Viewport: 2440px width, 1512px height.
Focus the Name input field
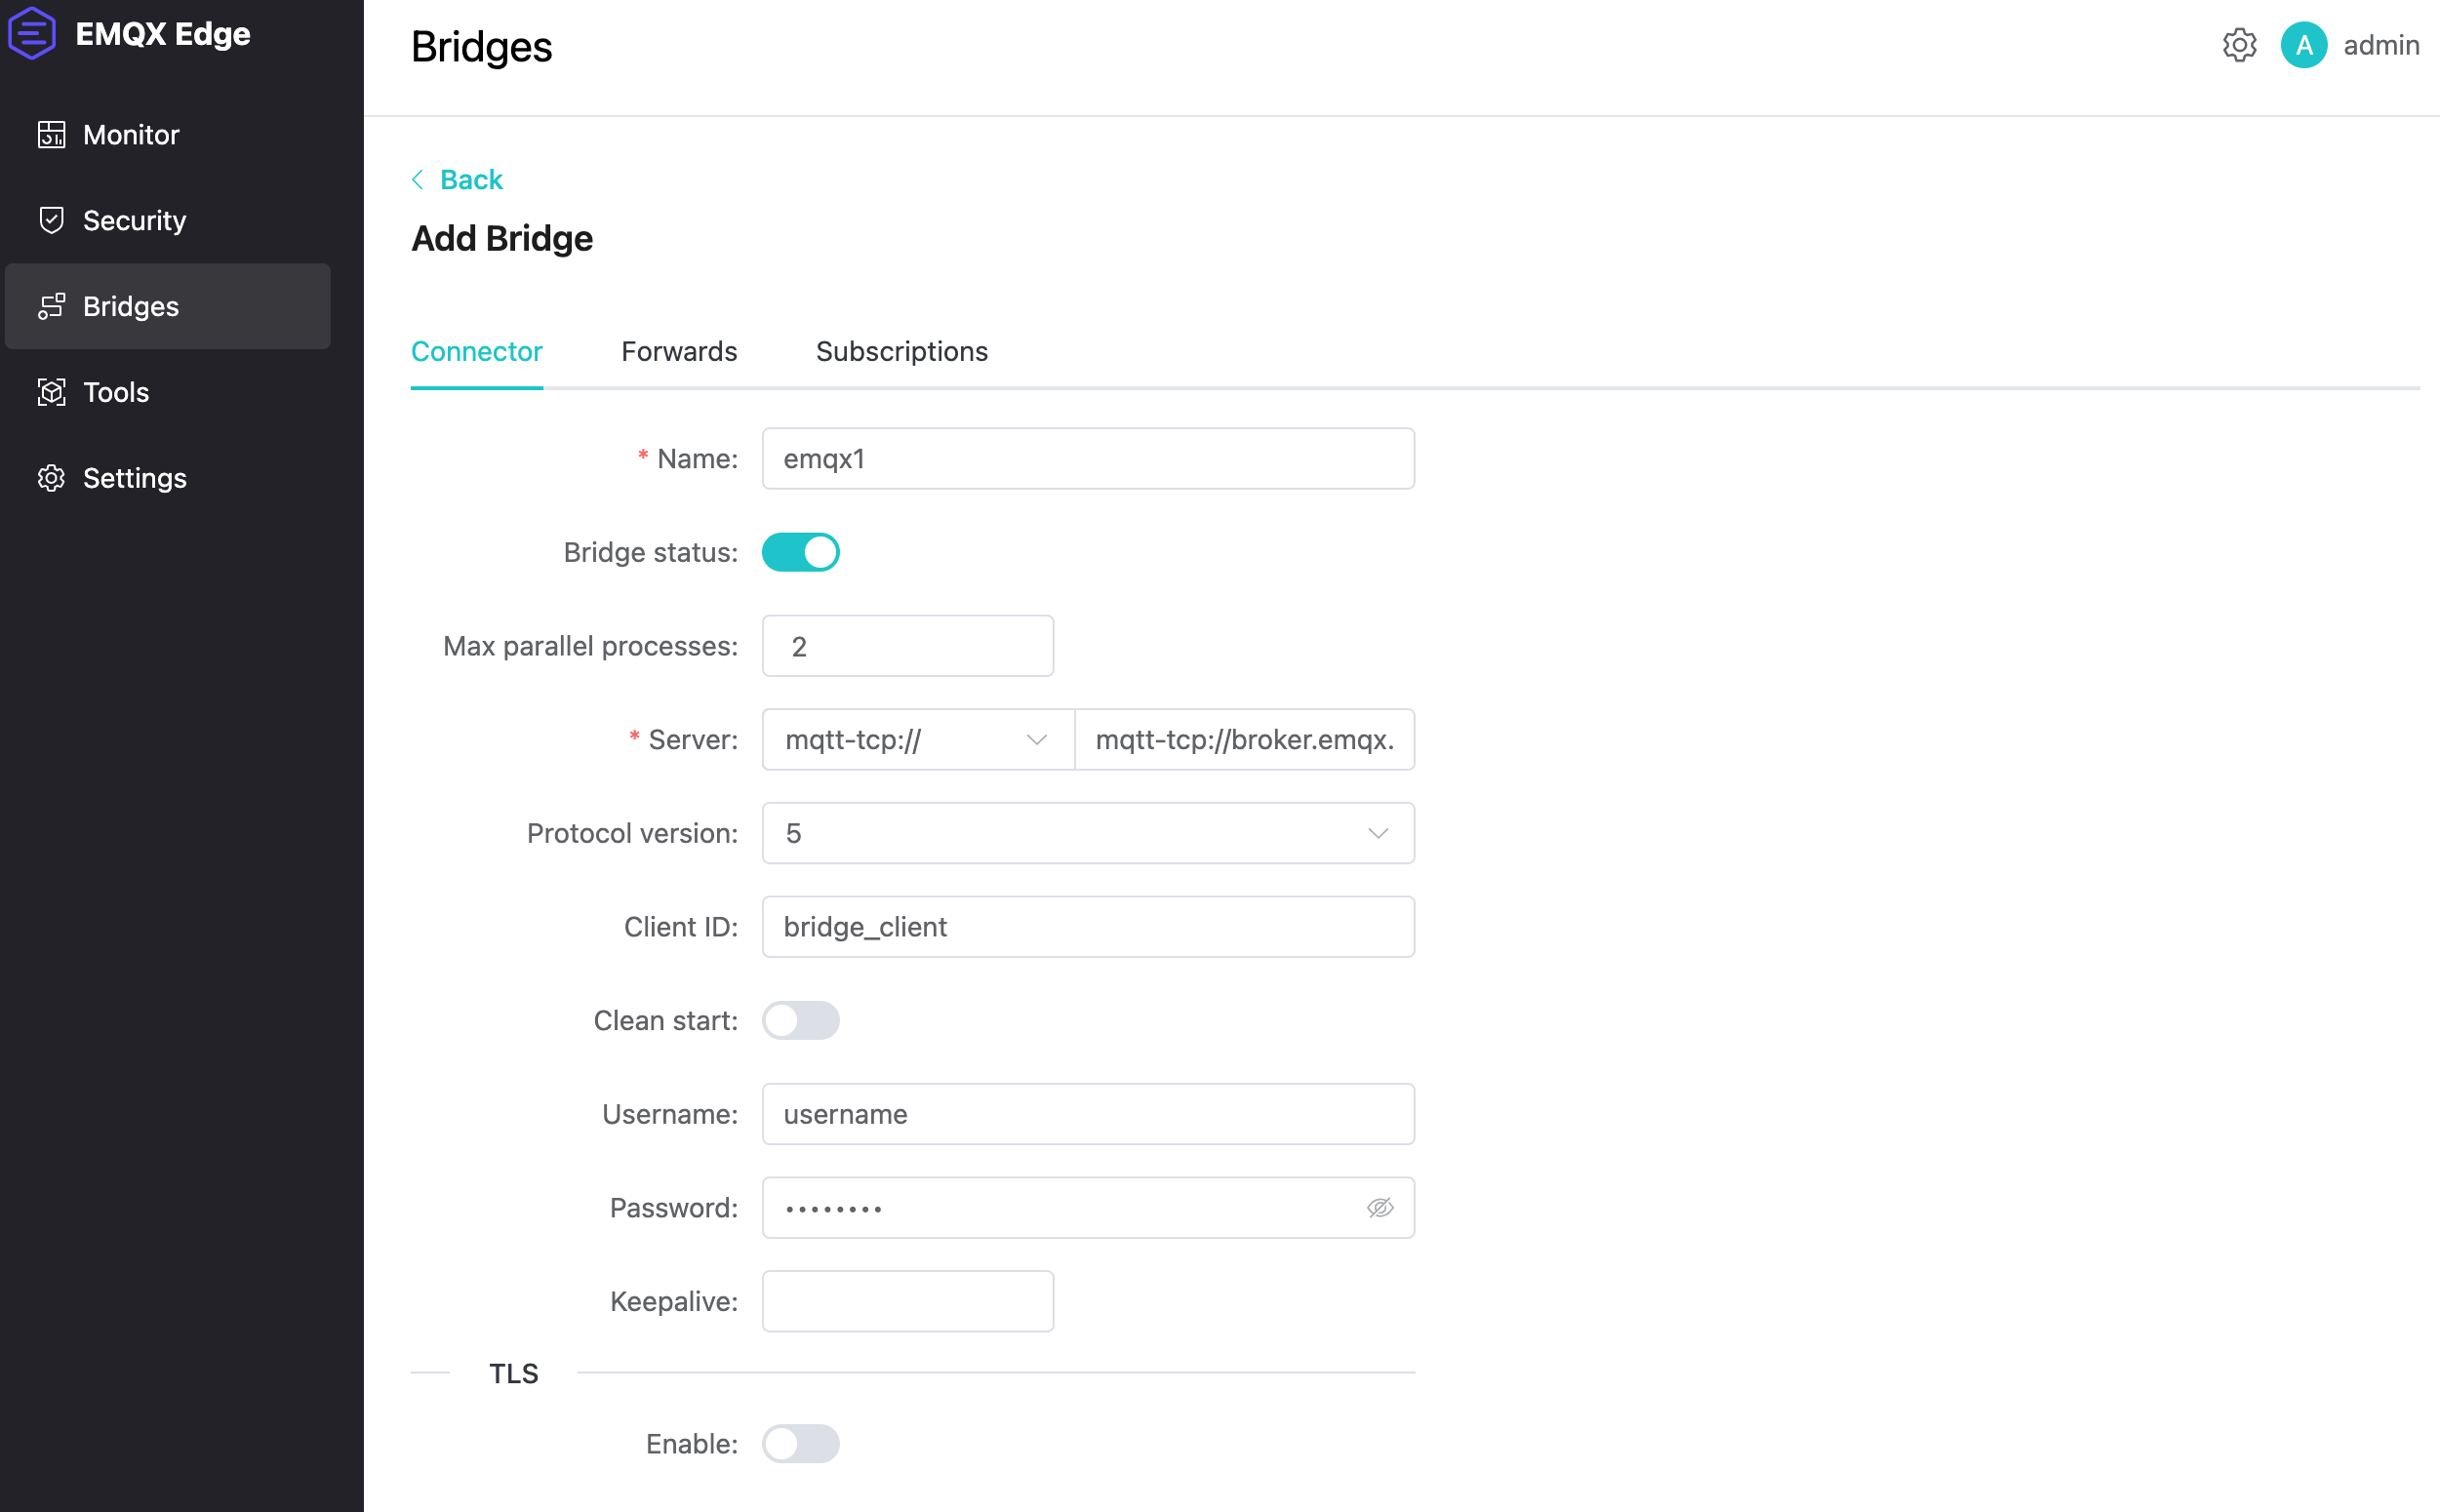coord(1088,458)
